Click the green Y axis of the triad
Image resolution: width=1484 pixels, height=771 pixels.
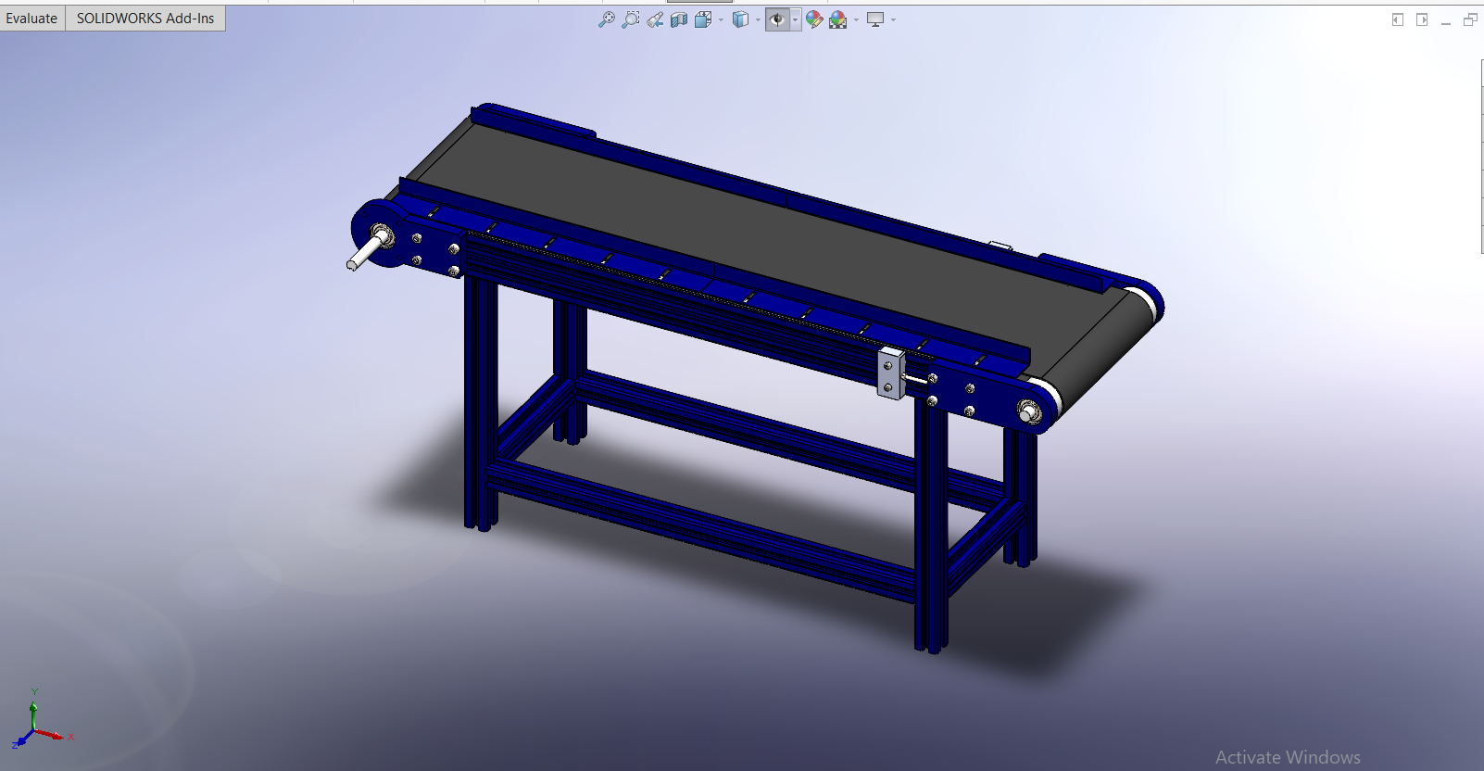tap(33, 715)
